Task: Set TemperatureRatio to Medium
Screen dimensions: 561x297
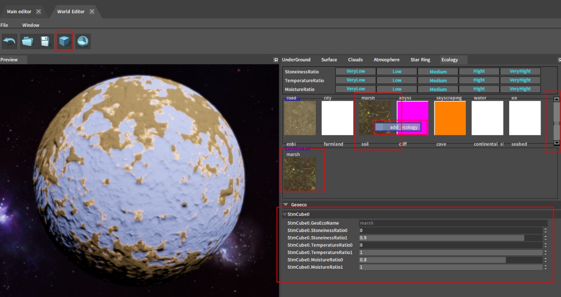Action: tap(438, 80)
